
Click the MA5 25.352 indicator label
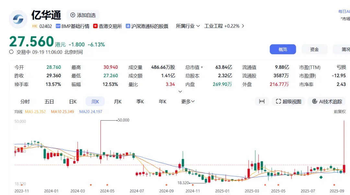pyautogui.click(x=35, y=112)
